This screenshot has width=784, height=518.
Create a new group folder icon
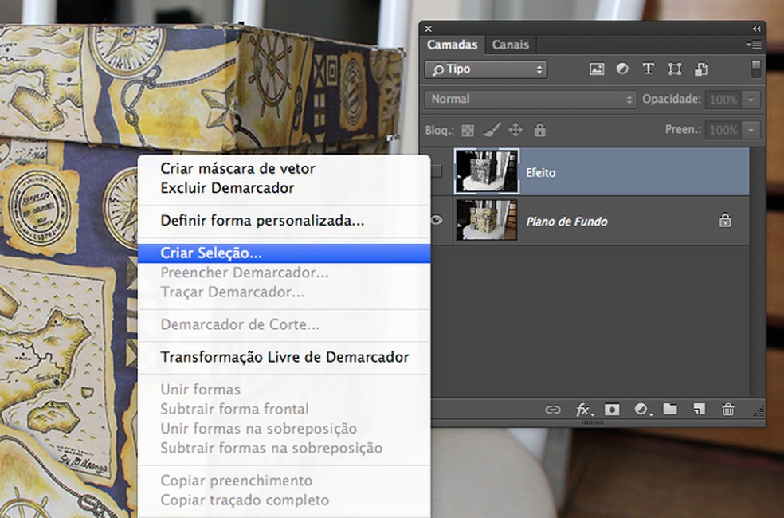pos(670,409)
